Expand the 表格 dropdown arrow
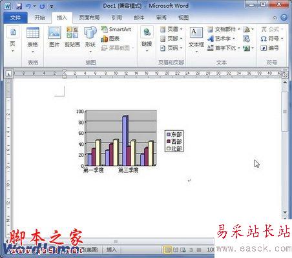 tap(33, 52)
